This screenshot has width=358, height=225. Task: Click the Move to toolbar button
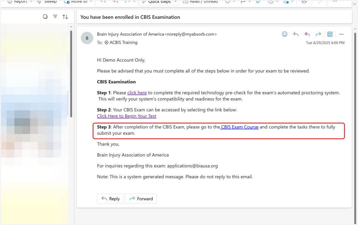(x=76, y=2)
